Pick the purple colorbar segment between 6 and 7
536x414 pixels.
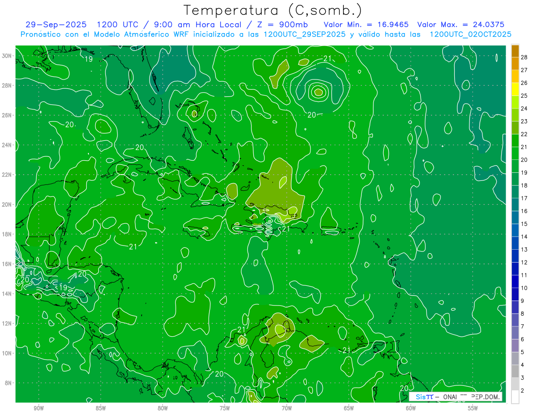coord(515,333)
